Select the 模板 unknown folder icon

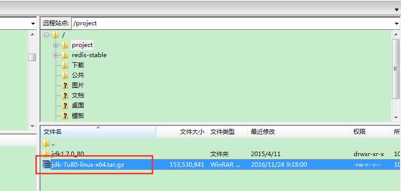[65, 116]
